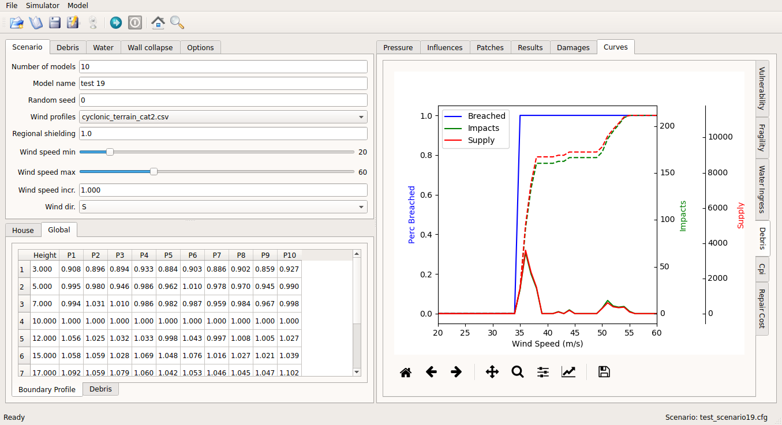Select the Boundary Profile bottom tab

pyautogui.click(x=47, y=389)
